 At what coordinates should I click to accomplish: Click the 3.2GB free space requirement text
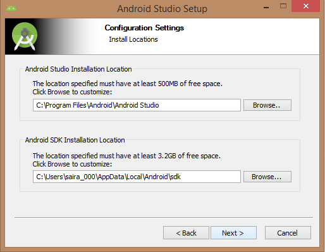(x=126, y=156)
